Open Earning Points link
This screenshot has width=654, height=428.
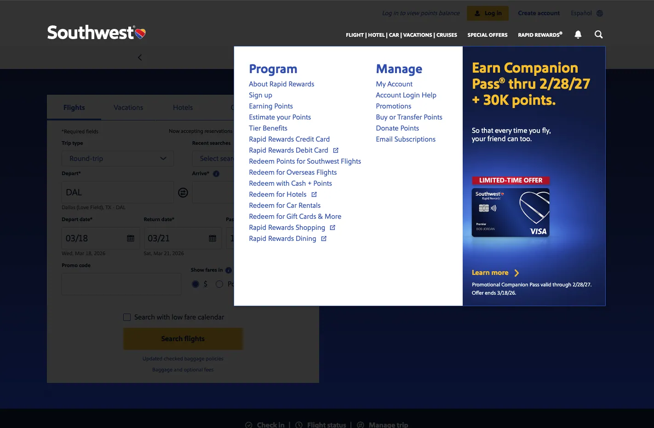click(x=271, y=106)
